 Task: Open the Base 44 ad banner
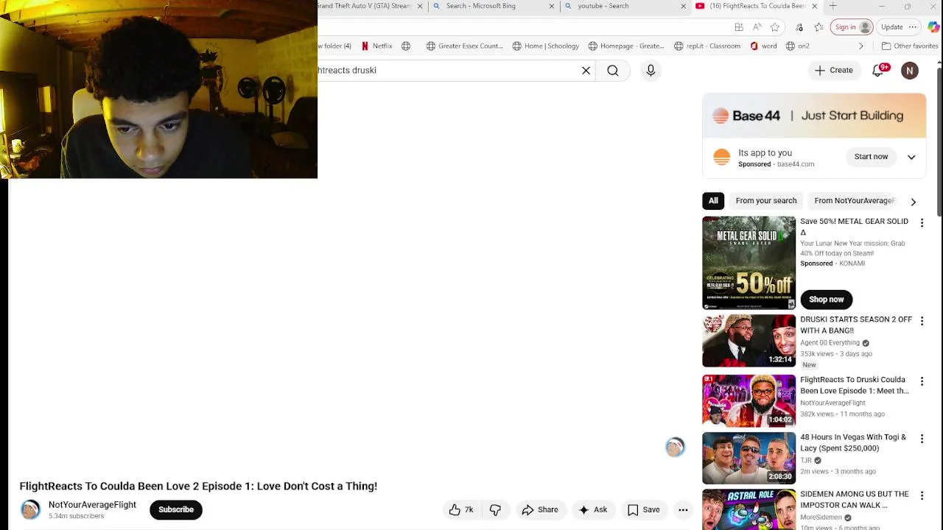pos(814,116)
